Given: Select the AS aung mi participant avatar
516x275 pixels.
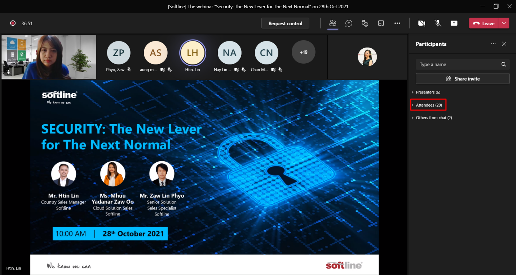Looking at the screenshot, I should point(156,53).
